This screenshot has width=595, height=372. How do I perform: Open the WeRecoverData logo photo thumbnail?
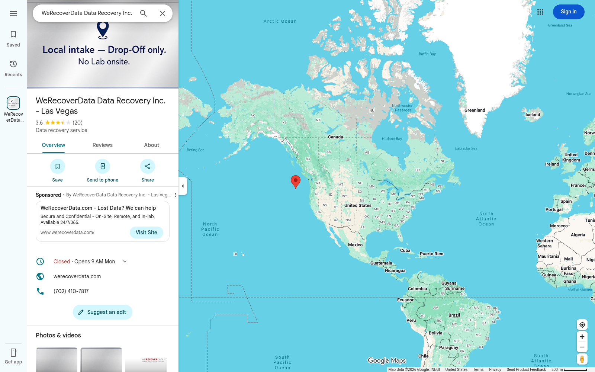tap(146, 360)
